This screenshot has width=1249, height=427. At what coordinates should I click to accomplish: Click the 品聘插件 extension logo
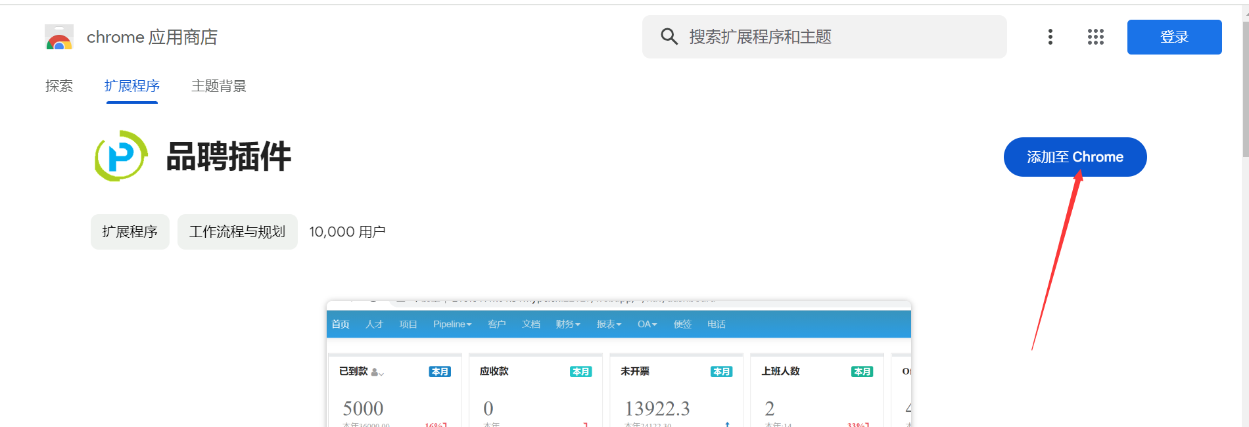point(121,156)
